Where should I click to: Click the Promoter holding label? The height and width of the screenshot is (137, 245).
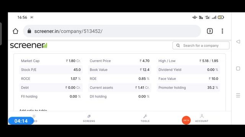(172, 88)
